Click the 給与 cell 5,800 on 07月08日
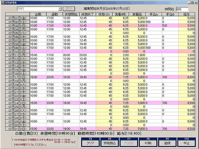This screenshot has height=149, width=199. point(186,44)
